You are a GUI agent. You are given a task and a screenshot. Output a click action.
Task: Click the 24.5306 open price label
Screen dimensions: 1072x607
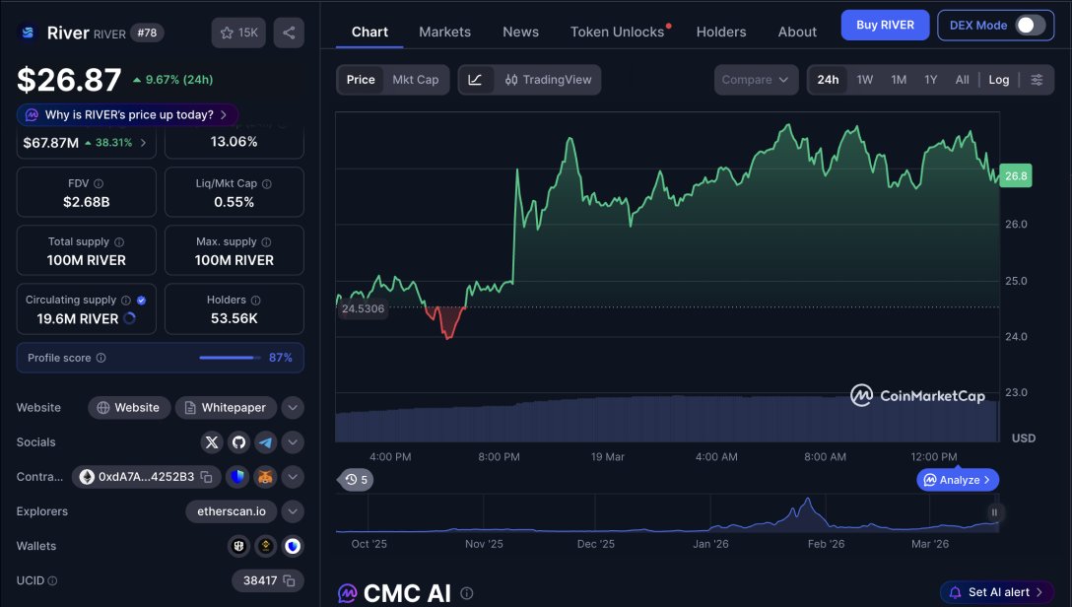click(363, 308)
